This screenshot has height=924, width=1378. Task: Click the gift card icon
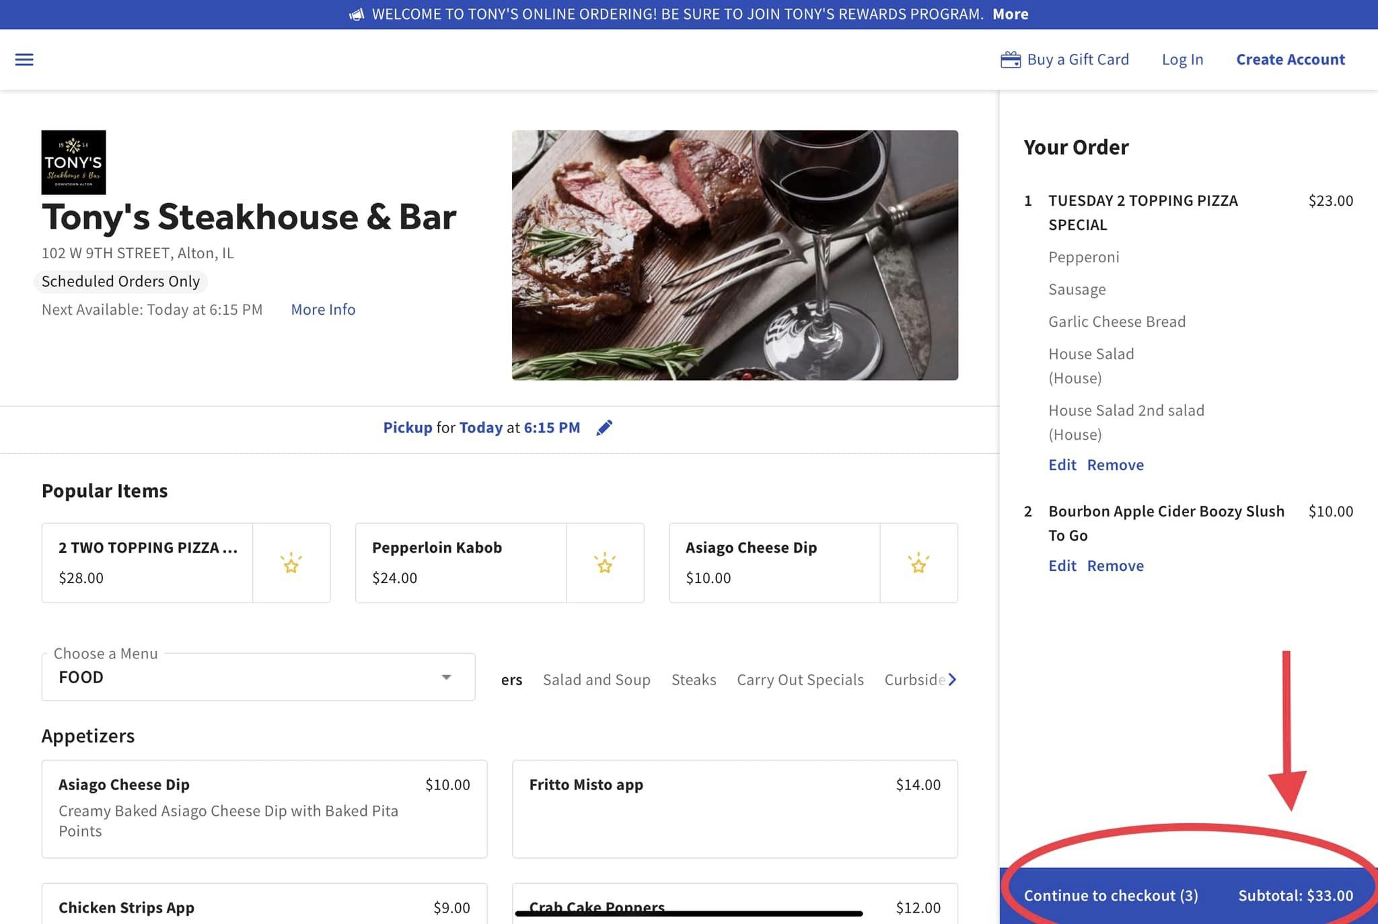point(1010,60)
